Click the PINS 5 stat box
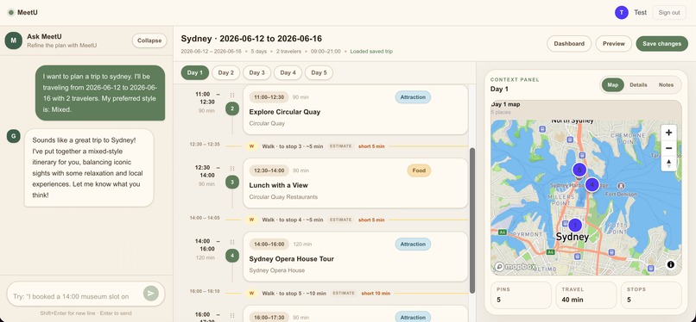 pyautogui.click(x=521, y=295)
